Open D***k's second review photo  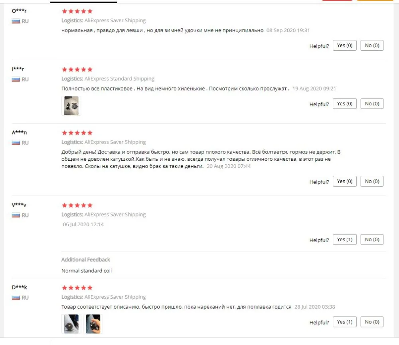point(93,324)
